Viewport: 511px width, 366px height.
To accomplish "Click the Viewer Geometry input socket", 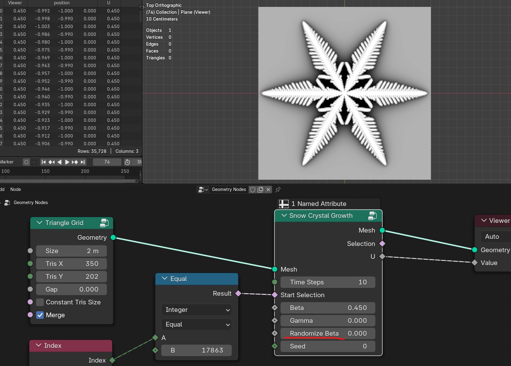I will [475, 250].
